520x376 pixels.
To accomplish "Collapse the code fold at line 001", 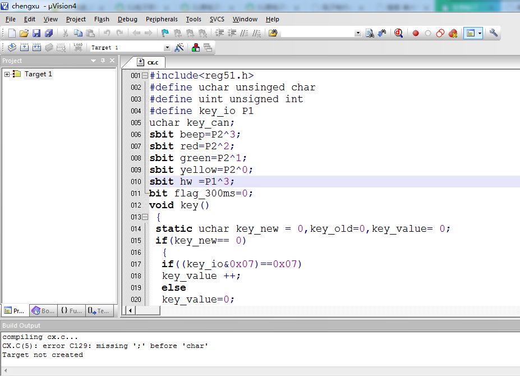I will pyautogui.click(x=145, y=75).
